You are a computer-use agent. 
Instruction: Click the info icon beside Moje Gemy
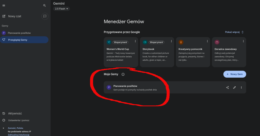click(123, 75)
